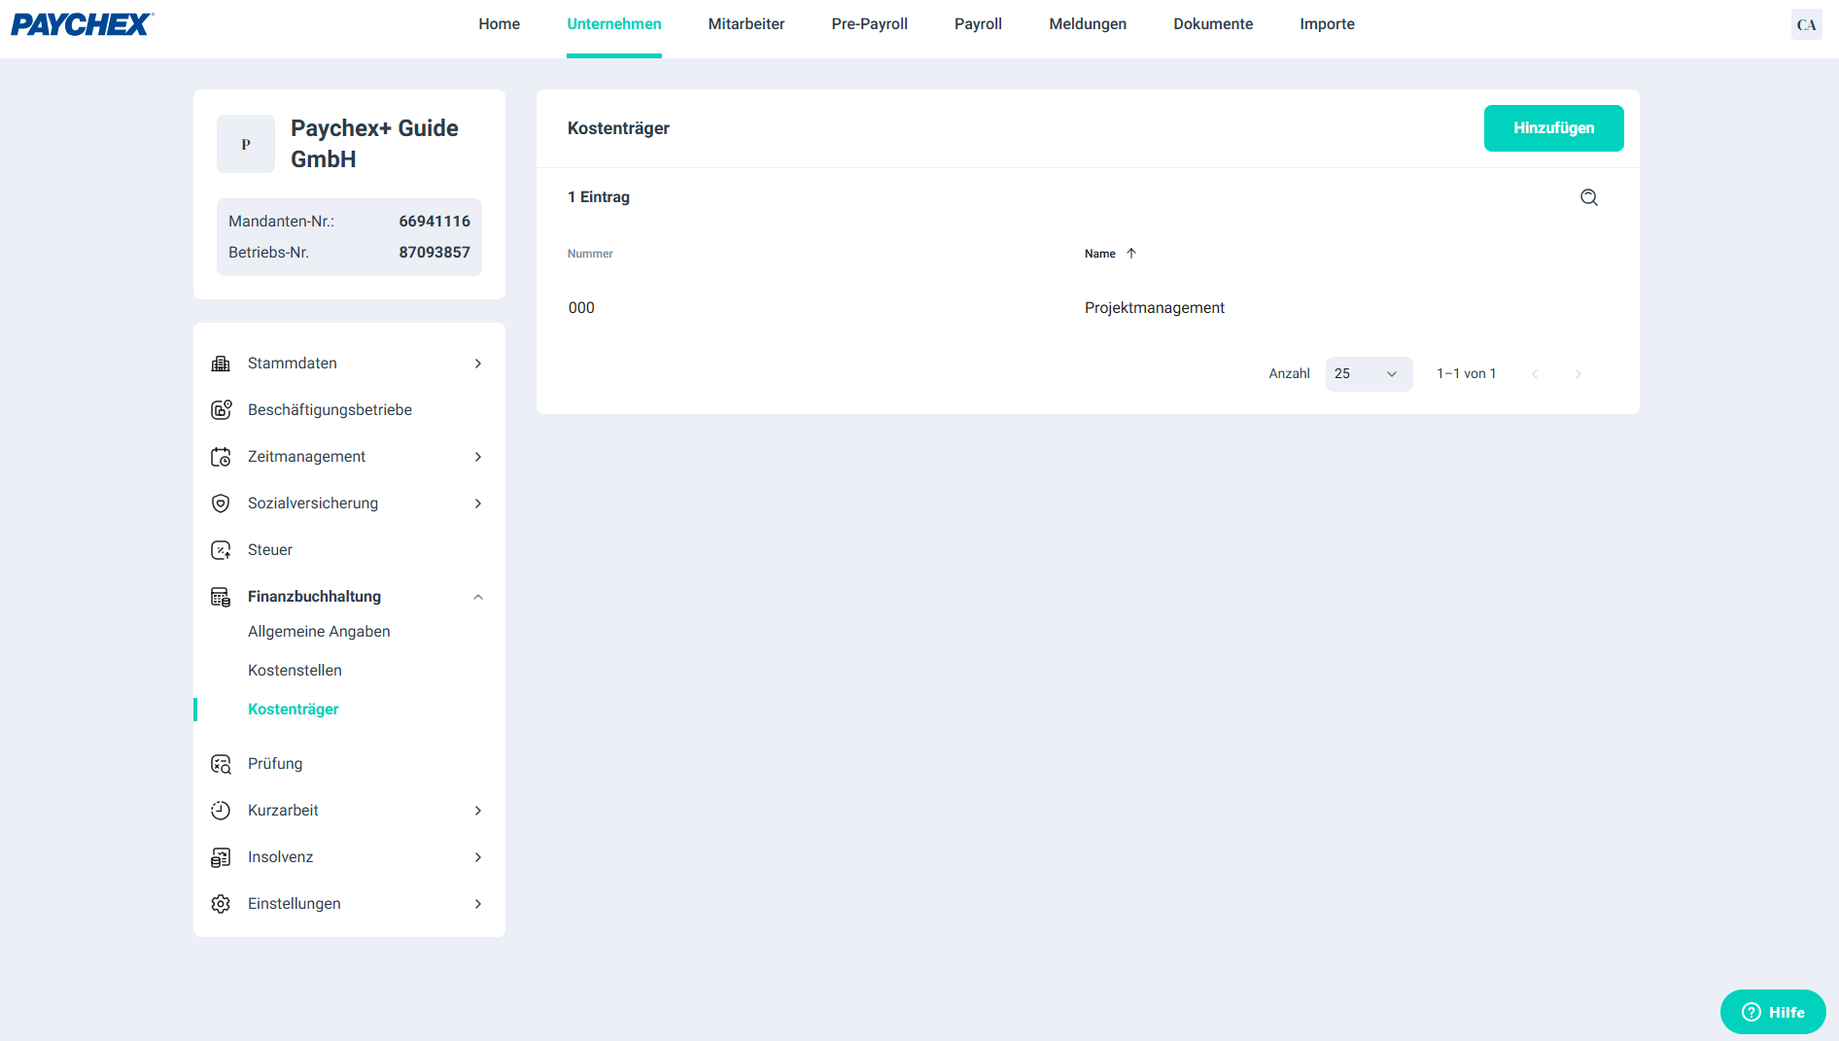
Task: Go to the Home tab
Action: tap(499, 24)
